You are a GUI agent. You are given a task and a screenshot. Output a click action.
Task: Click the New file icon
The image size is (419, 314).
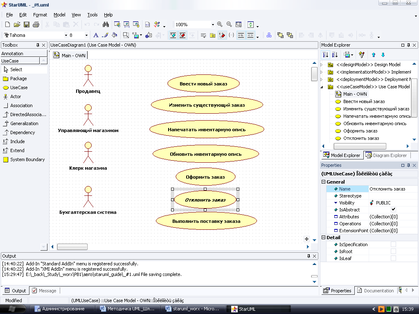(x=7, y=25)
